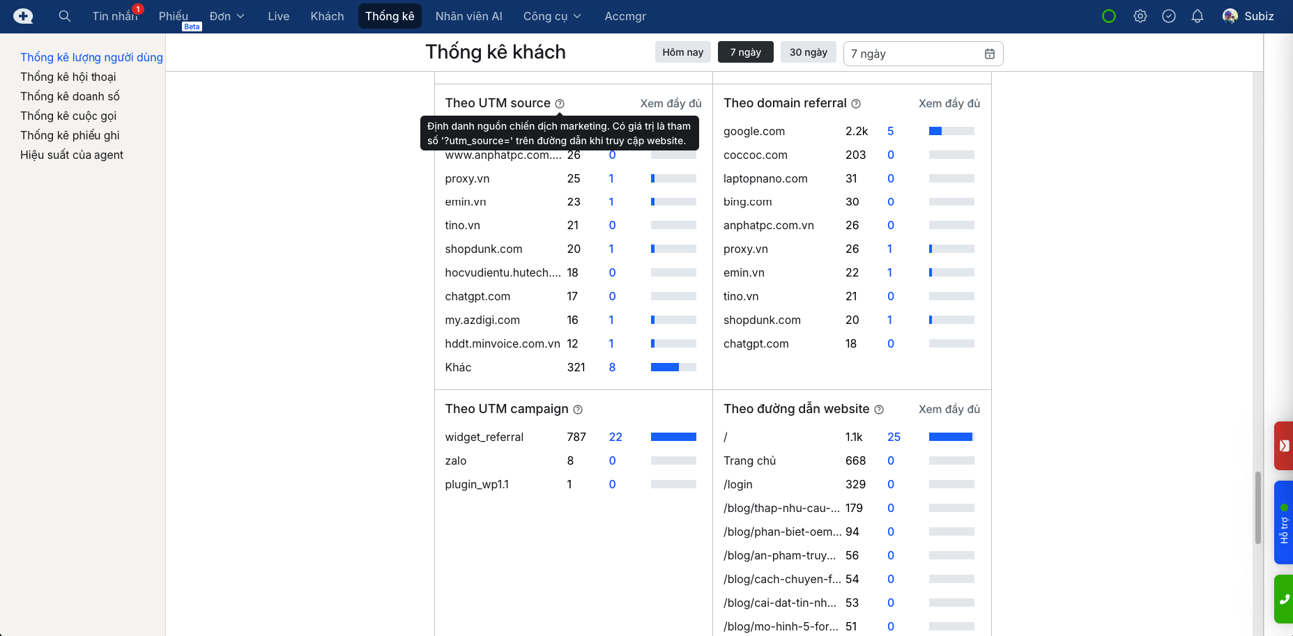The image size is (1293, 636).
Task: Expand the Công cụ menu dropdown
Action: (552, 16)
